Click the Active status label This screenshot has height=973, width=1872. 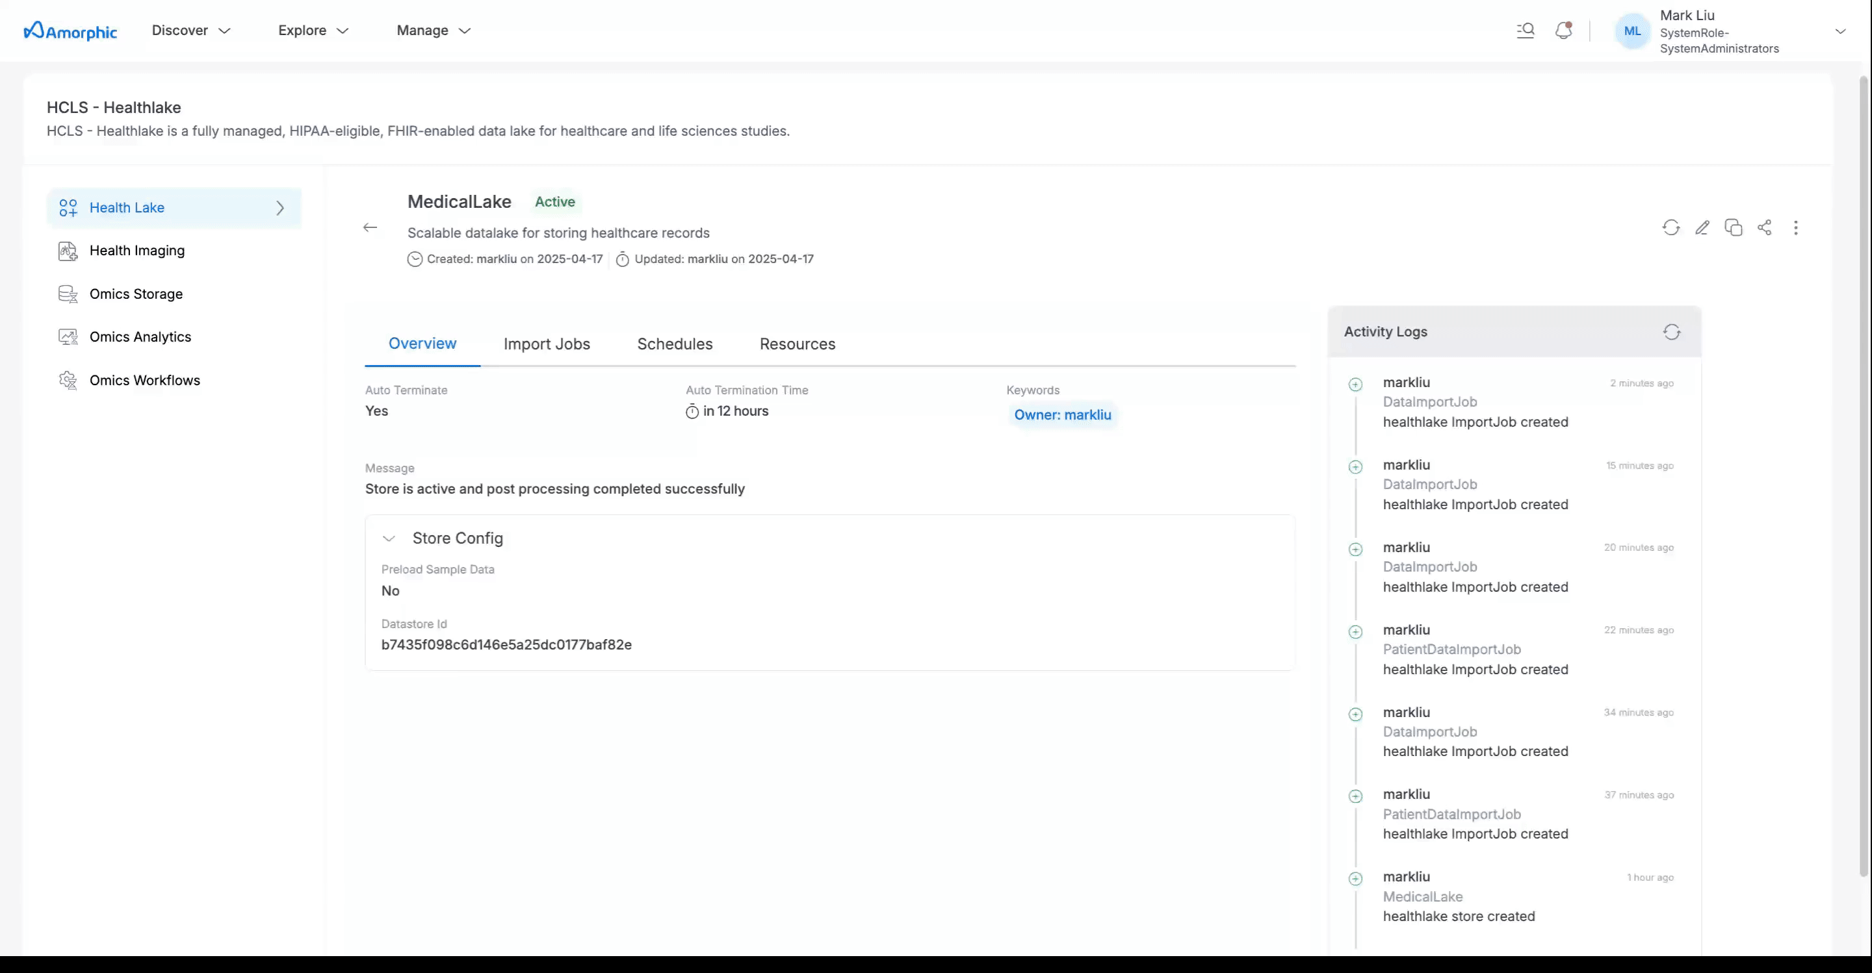555,202
